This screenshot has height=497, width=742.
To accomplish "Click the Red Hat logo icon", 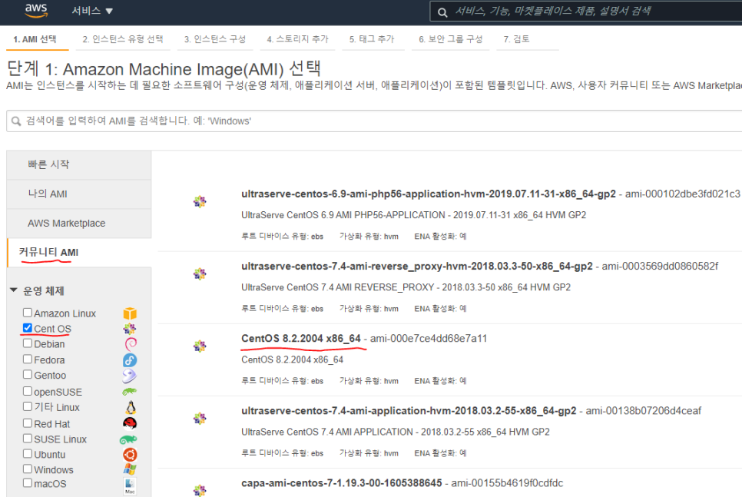I will [x=130, y=423].
